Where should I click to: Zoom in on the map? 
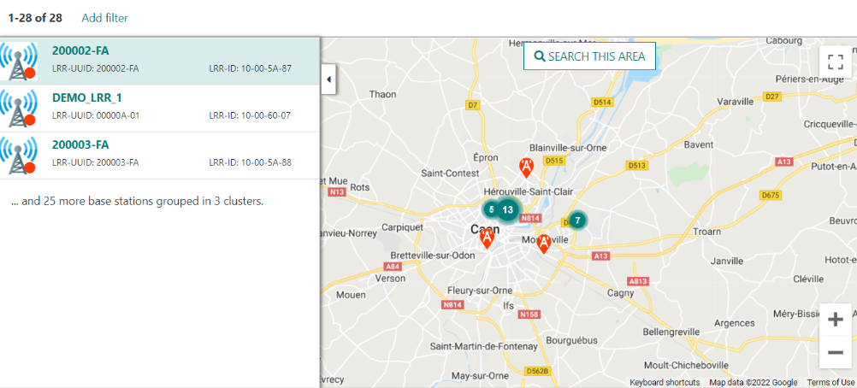[836, 319]
